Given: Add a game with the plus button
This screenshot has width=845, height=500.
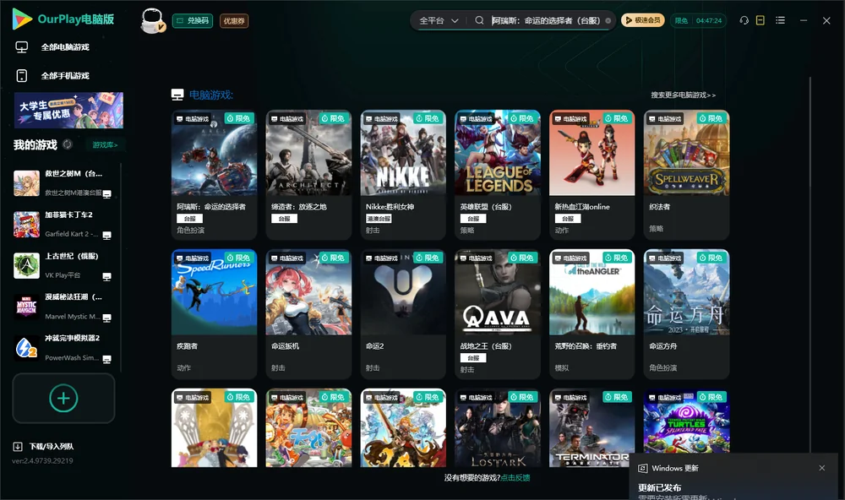Looking at the screenshot, I should coord(63,398).
